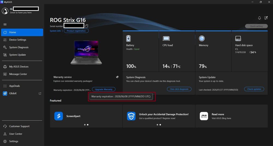The height and width of the screenshot is (146, 273).
Task: Click the Last checked 2026/01/27 text
Action: (218, 90)
